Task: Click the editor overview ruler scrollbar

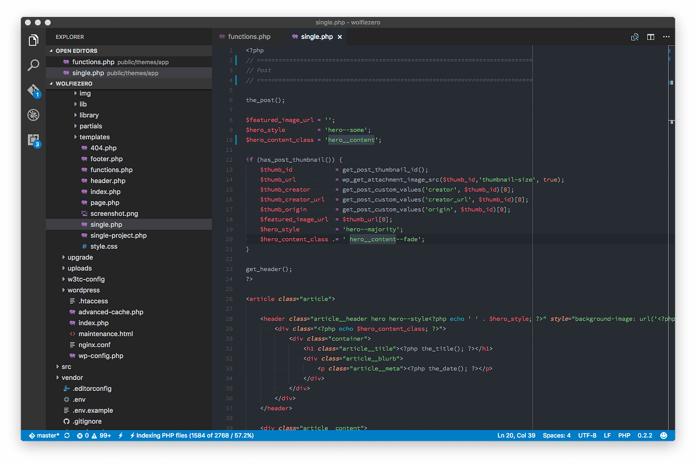Action: point(671,238)
